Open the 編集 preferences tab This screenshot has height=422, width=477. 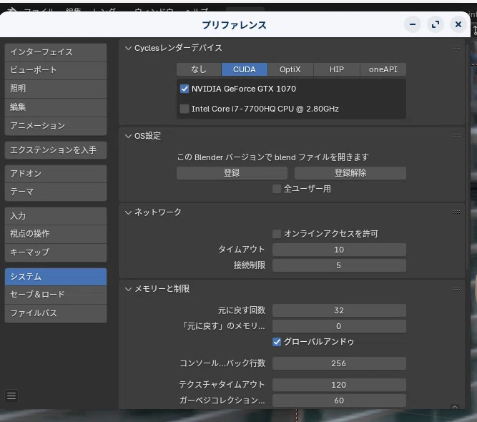[x=56, y=107]
